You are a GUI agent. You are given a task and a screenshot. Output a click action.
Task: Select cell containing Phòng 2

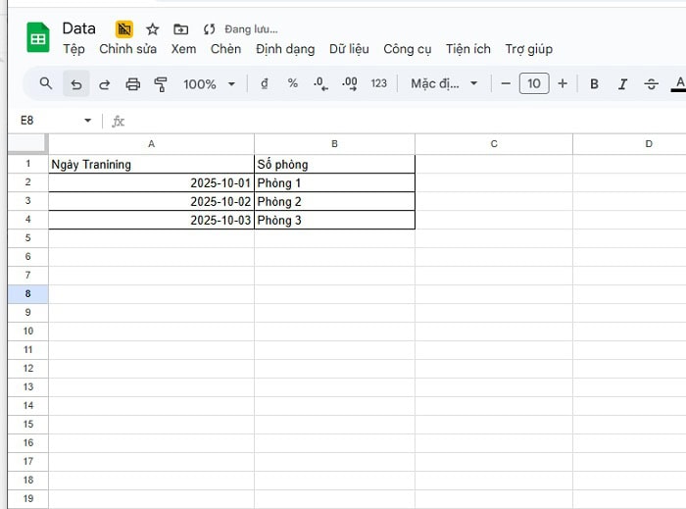click(334, 202)
